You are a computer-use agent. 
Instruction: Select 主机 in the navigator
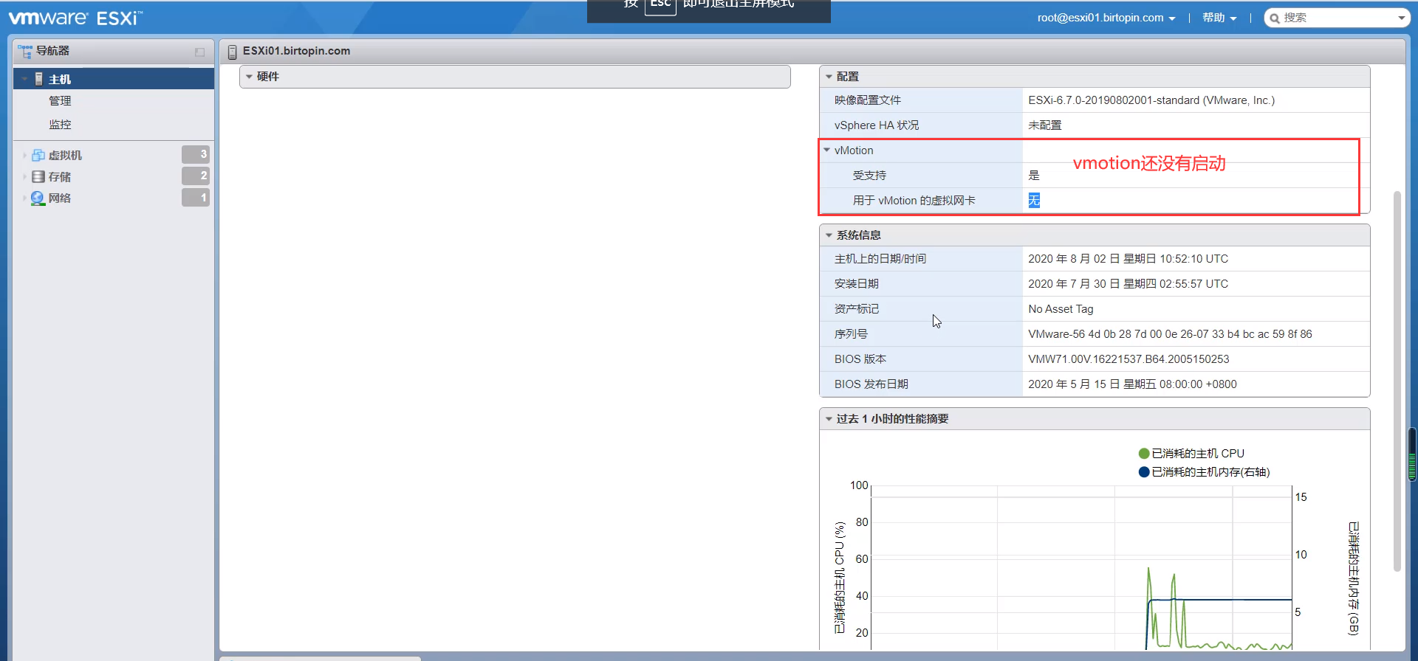(114, 79)
